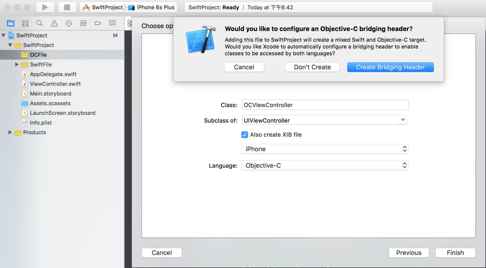Click the AppDelegate.swift file icon
Image resolution: width=486 pixels, height=268 pixels.
tap(25, 74)
